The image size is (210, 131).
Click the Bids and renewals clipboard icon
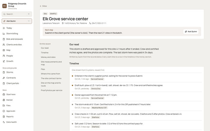pyautogui.click(x=4, y=39)
